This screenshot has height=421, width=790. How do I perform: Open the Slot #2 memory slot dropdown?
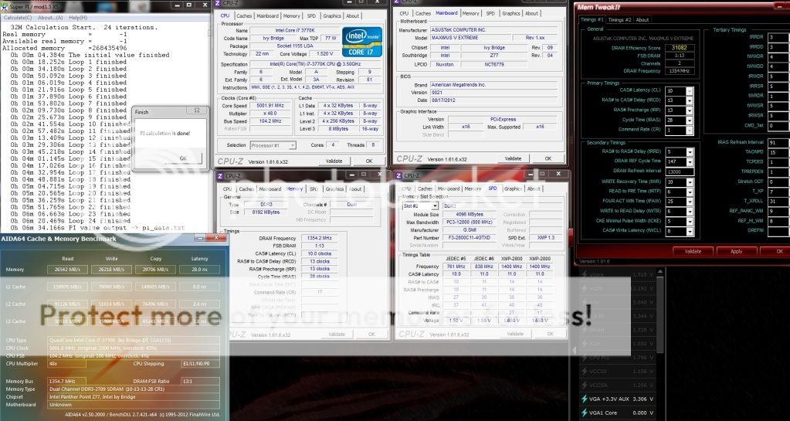pos(421,206)
